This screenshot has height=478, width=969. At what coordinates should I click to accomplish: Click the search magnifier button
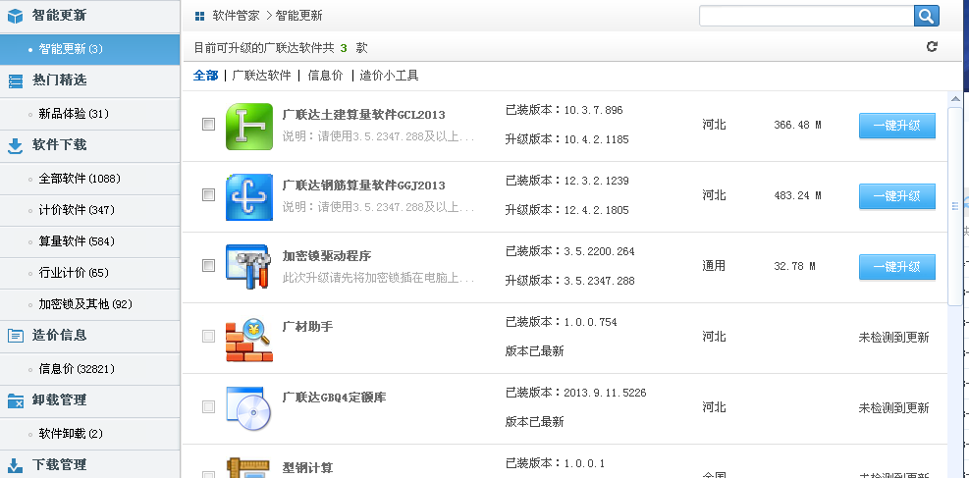pos(927,16)
